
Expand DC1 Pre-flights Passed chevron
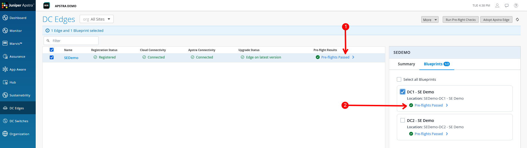(x=447, y=105)
